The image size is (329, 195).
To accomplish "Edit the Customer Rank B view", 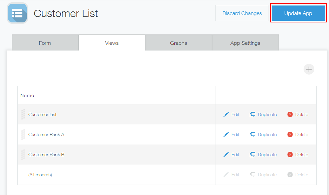I will [x=231, y=155].
